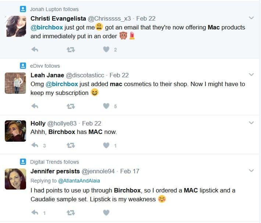
Task: Like Jennifer persists' tweet
Action: 106,212
